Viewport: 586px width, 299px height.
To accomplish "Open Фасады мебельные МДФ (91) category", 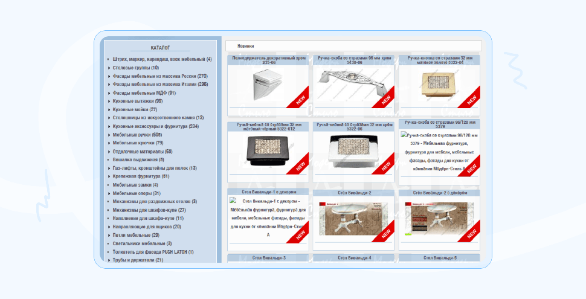I will [x=144, y=93].
